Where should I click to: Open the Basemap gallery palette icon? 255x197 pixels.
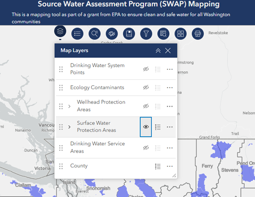pos(112,34)
